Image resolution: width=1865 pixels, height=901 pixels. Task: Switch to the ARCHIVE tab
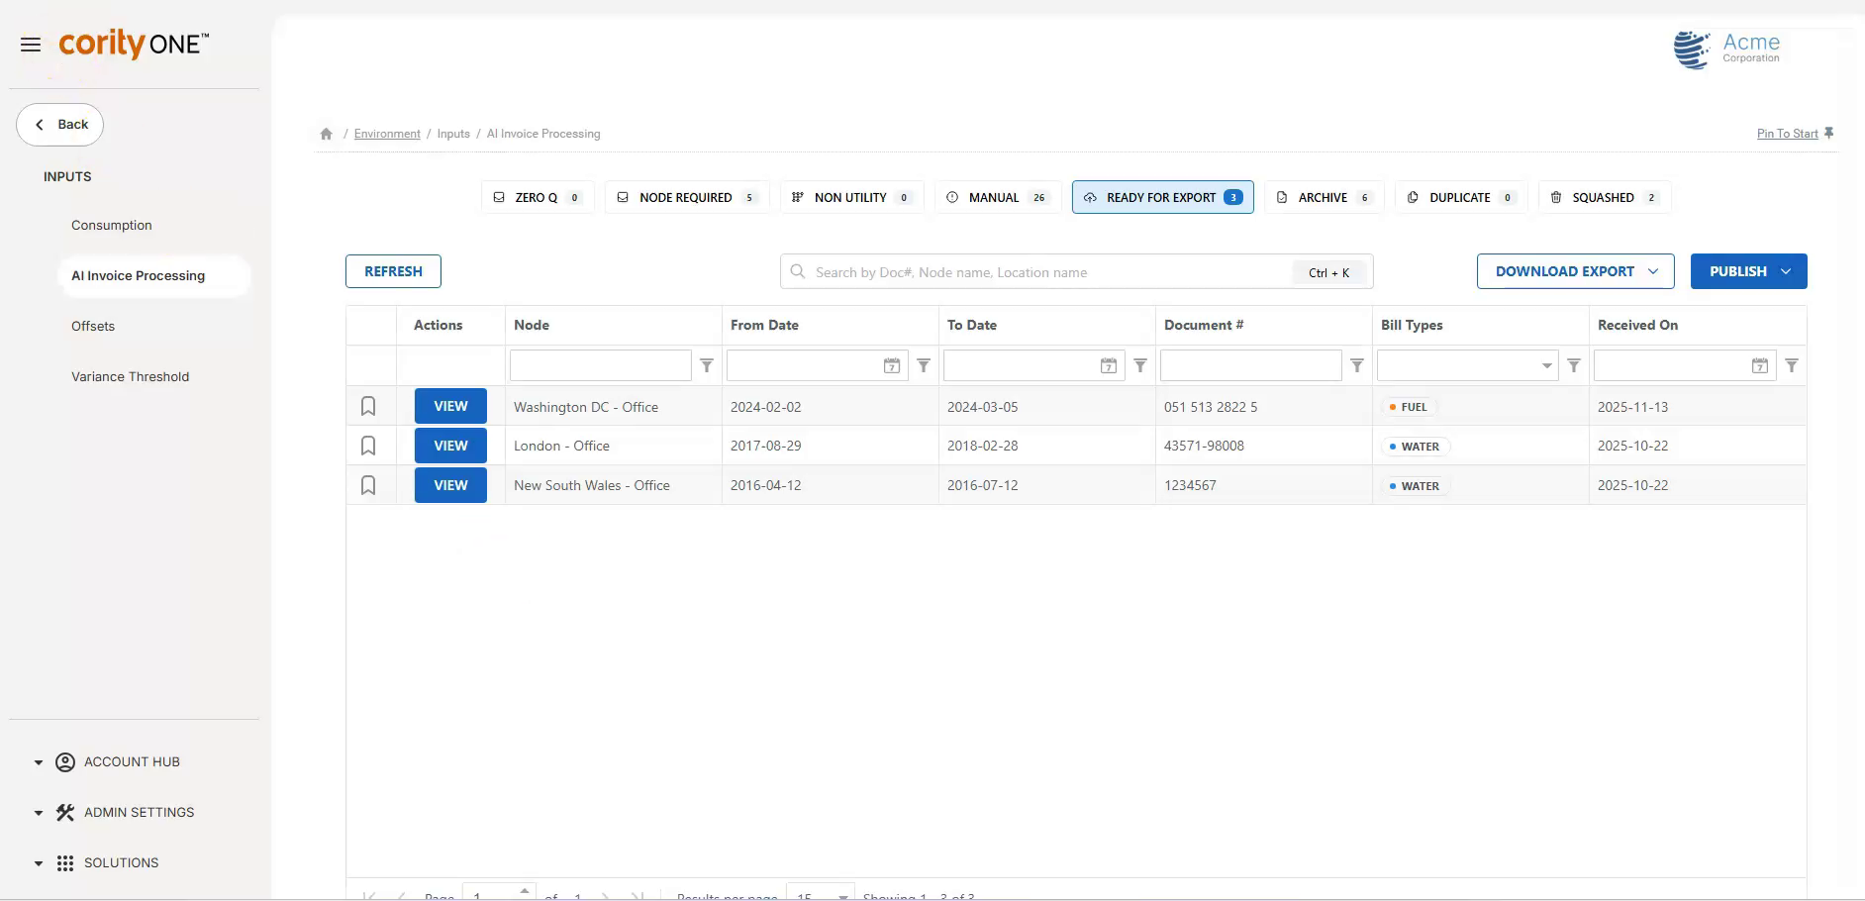[1323, 197]
